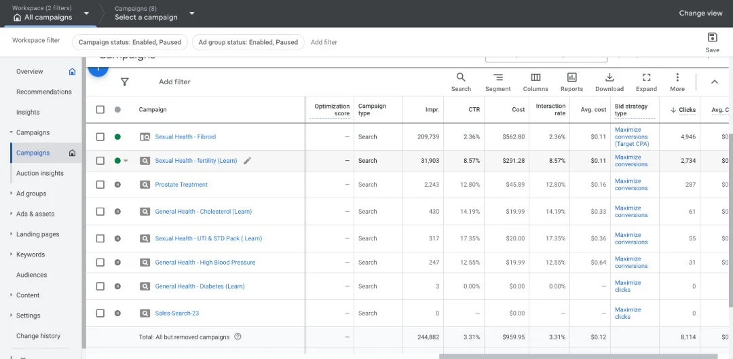
Task: Check the Sexual Health - fertility row checkbox
Action: (x=100, y=160)
